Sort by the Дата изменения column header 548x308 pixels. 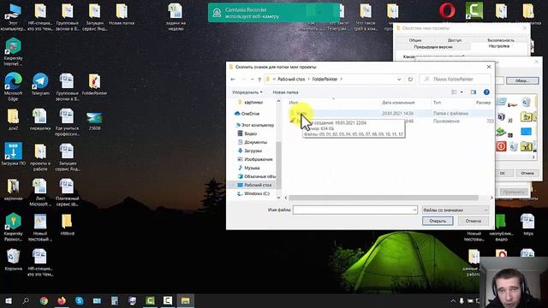point(398,103)
